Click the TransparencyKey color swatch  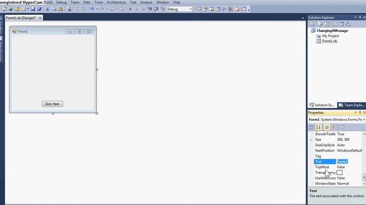pos(340,173)
